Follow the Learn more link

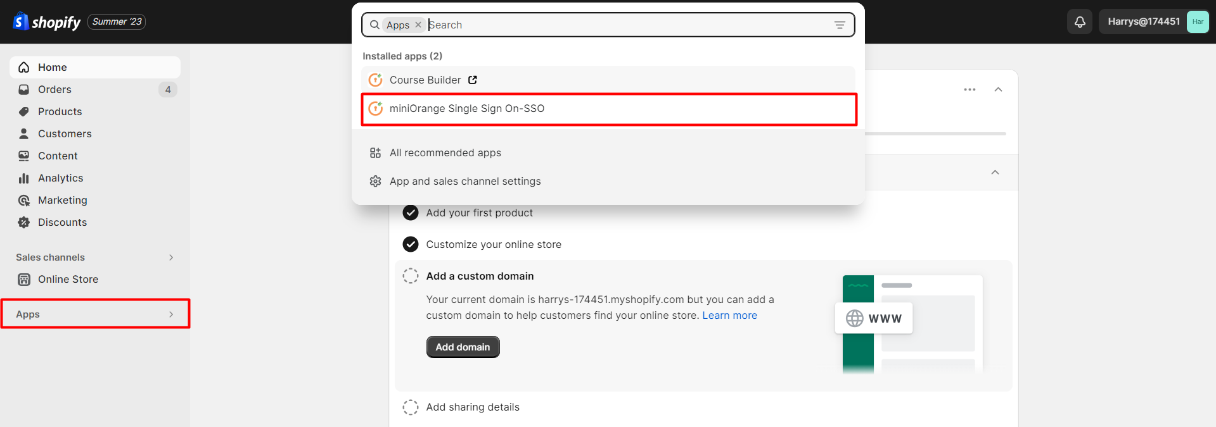729,315
